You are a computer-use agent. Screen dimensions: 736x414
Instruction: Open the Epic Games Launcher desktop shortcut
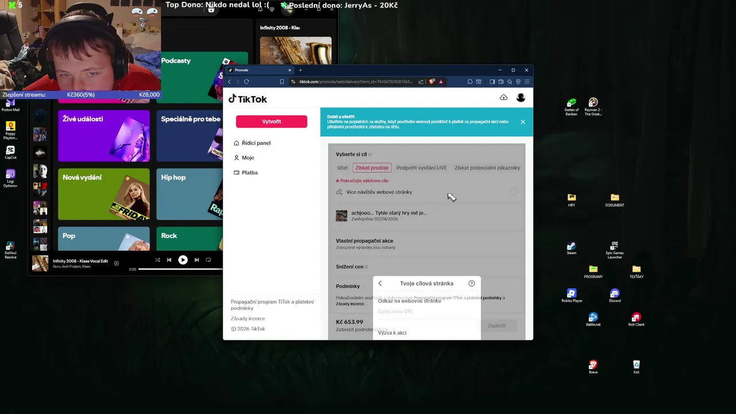[615, 250]
